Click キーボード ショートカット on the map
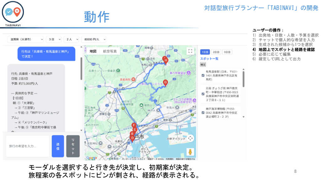 point(134,159)
